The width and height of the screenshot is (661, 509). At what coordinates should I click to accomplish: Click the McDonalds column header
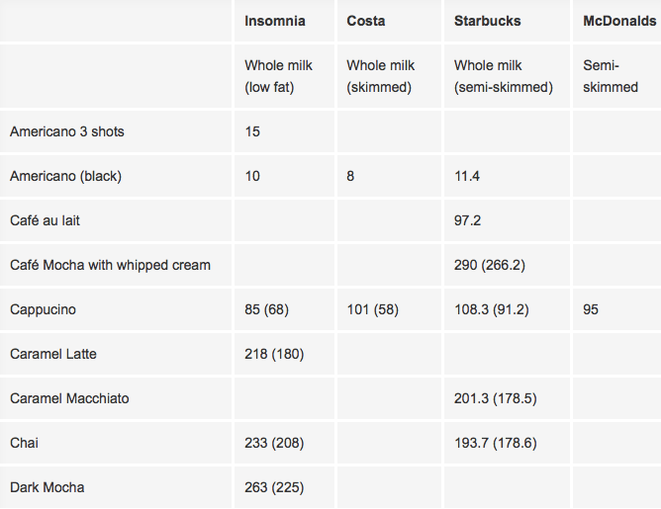pyautogui.click(x=619, y=21)
